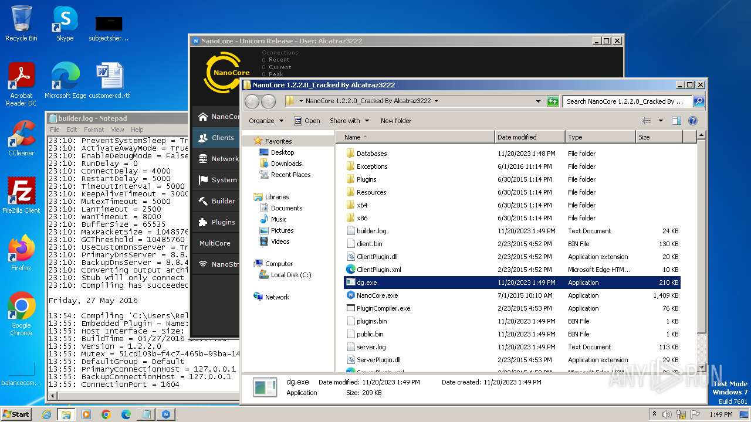Select the Databases folder

[x=371, y=154]
